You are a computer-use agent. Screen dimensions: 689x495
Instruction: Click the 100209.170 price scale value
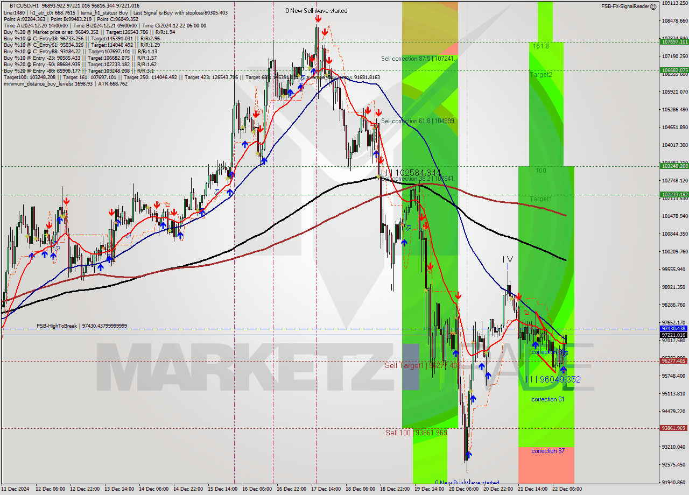coord(674,251)
